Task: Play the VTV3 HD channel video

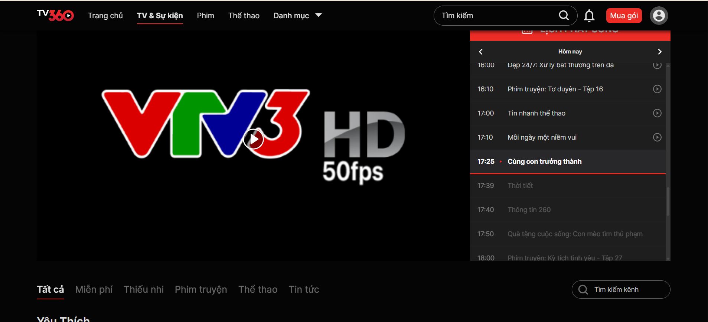Action: (253, 139)
